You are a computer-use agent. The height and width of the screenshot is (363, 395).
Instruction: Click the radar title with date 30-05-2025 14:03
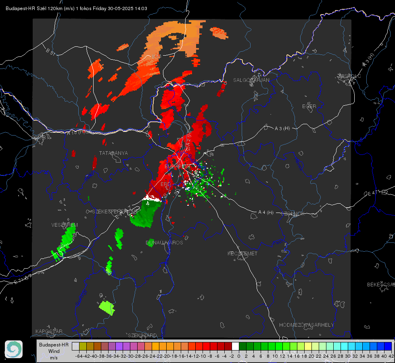(76, 8)
